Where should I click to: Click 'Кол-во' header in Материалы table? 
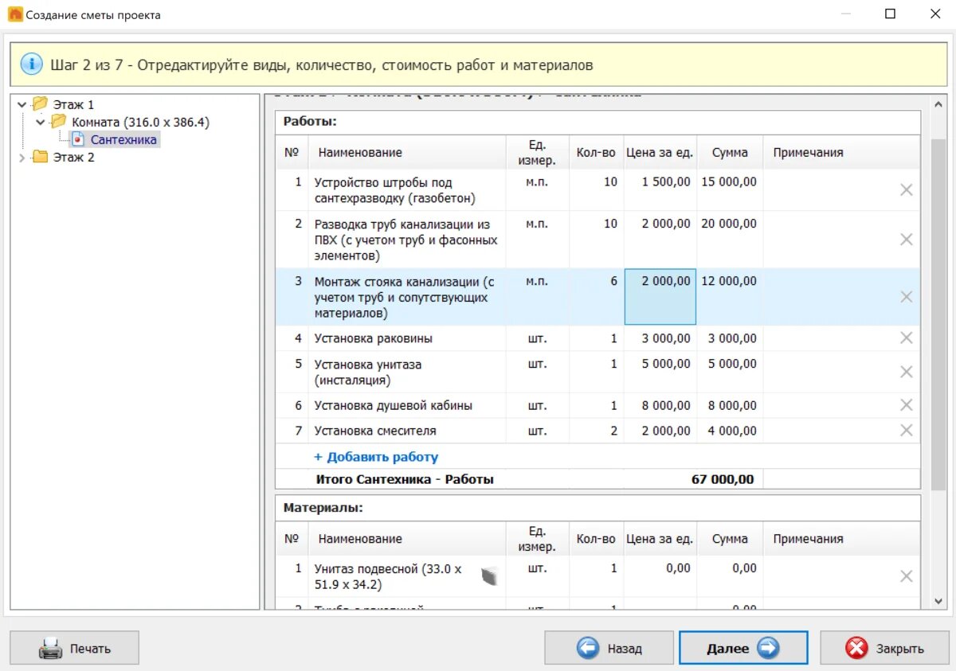[x=596, y=539]
